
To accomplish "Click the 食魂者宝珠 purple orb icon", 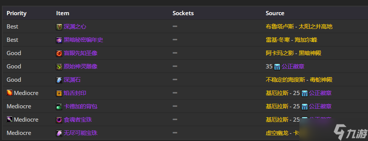I will click(59, 120).
